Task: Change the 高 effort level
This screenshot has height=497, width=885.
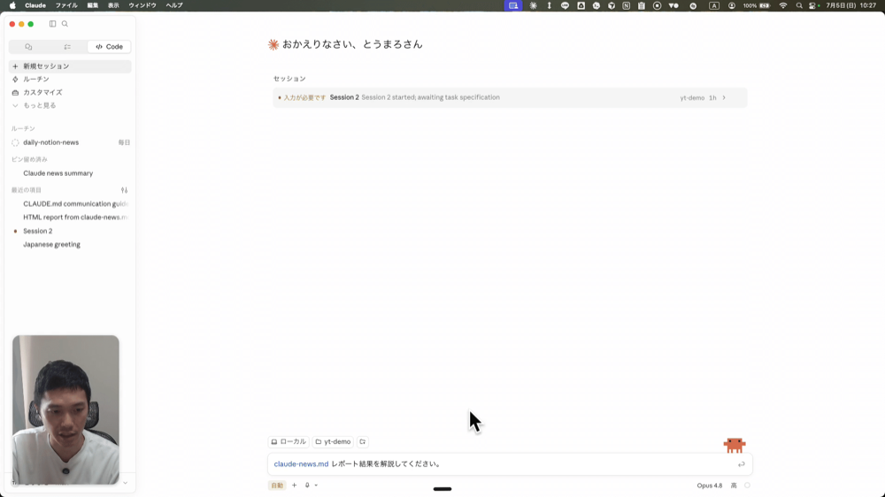Action: (734, 486)
